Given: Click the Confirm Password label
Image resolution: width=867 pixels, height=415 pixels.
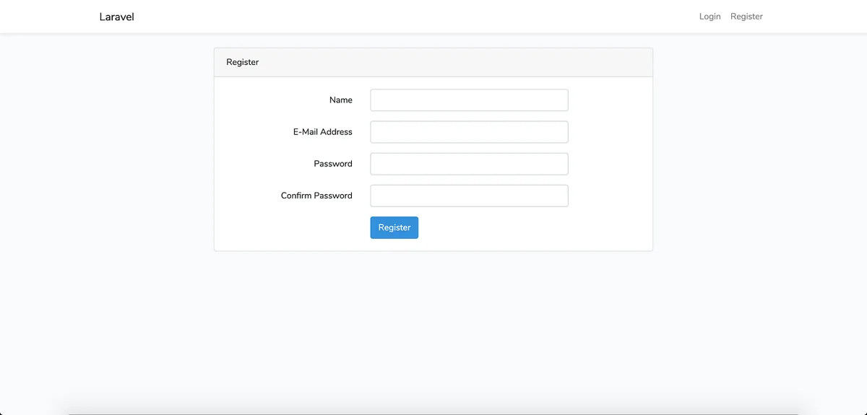Looking at the screenshot, I should (316, 196).
